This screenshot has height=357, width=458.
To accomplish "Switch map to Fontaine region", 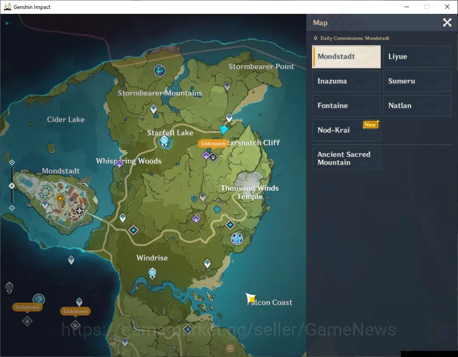I will (x=346, y=106).
